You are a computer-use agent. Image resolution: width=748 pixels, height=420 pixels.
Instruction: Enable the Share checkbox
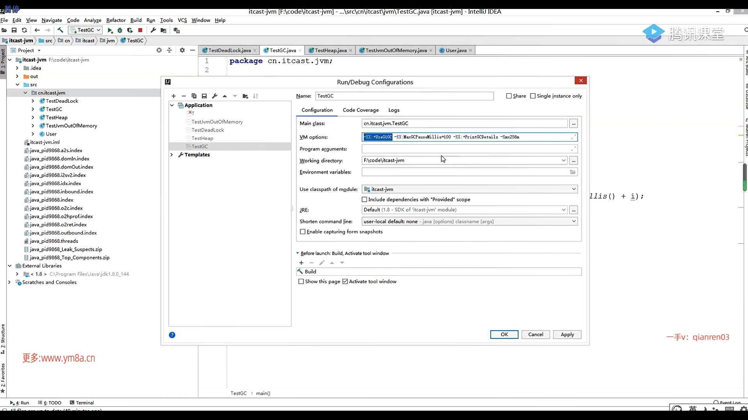(509, 96)
